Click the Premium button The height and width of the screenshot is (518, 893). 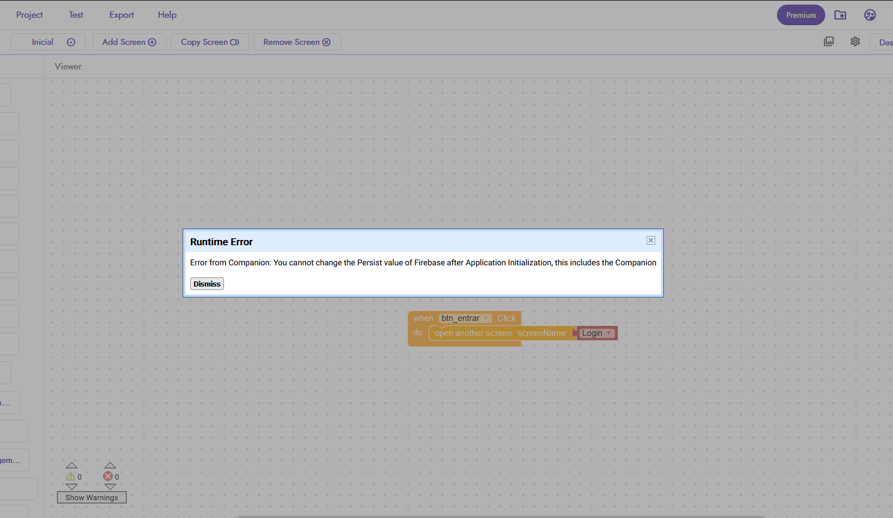point(801,15)
